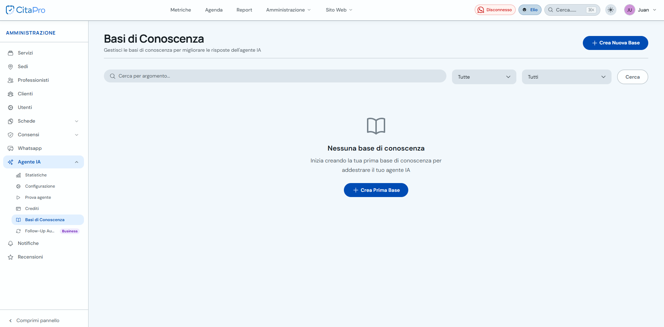Click the WhatsApp Disconnesso status icon
The height and width of the screenshot is (327, 664).
coord(481,10)
